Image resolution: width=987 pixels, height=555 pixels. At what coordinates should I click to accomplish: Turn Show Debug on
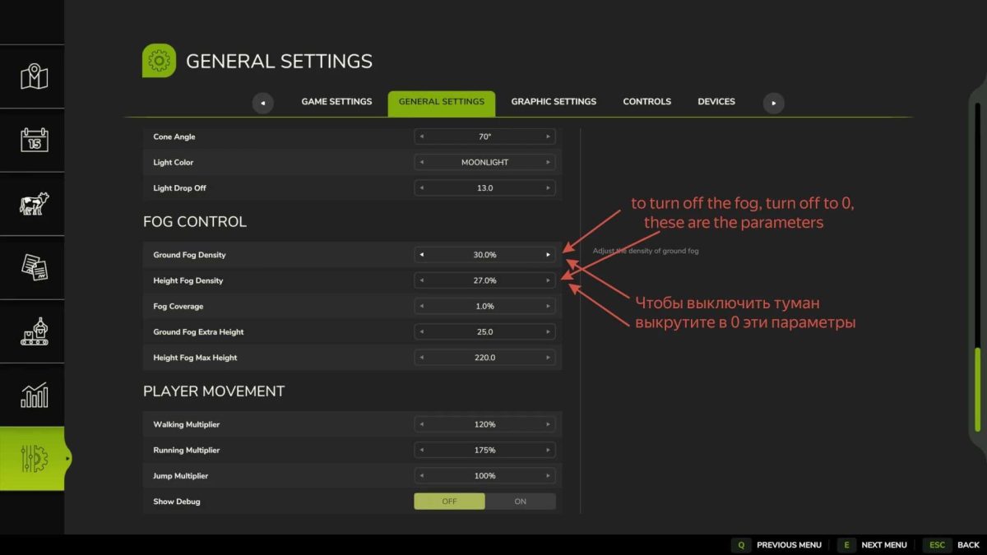[x=520, y=501]
